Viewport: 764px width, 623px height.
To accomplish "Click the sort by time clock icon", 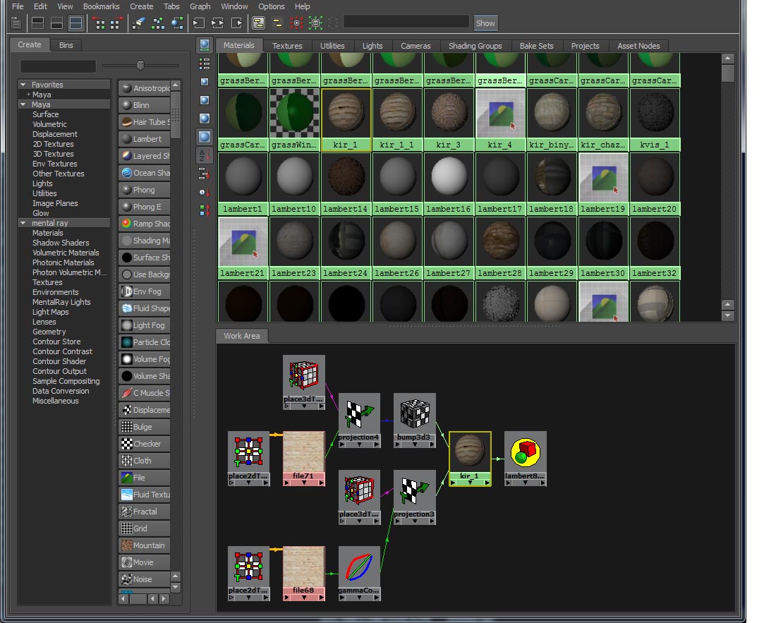I will (x=204, y=192).
